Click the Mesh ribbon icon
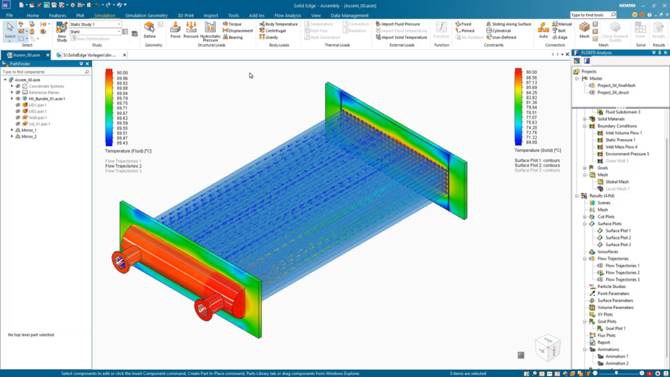Screen dimensions: 670x377 coord(584,29)
